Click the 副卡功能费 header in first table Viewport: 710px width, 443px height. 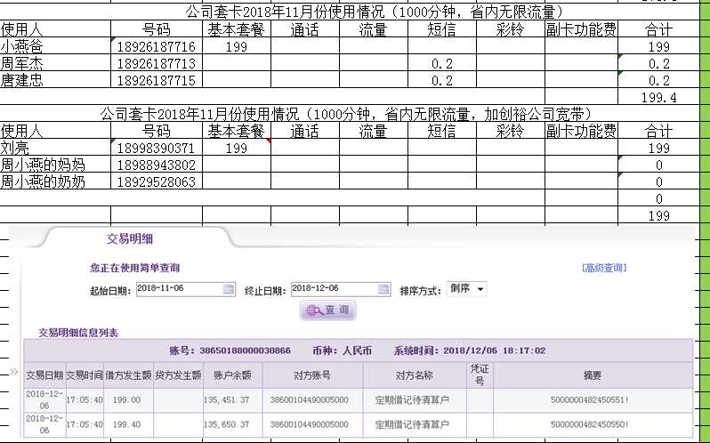point(580,30)
